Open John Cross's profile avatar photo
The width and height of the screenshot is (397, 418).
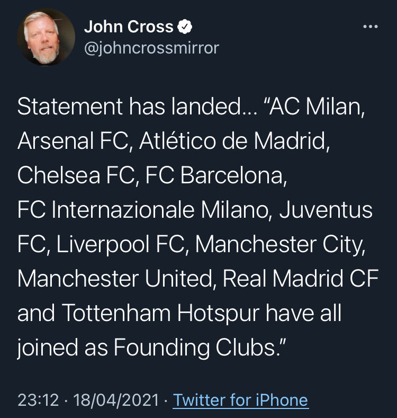click(46, 37)
